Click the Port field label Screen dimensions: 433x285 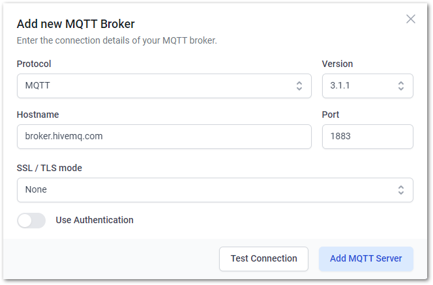click(330, 115)
